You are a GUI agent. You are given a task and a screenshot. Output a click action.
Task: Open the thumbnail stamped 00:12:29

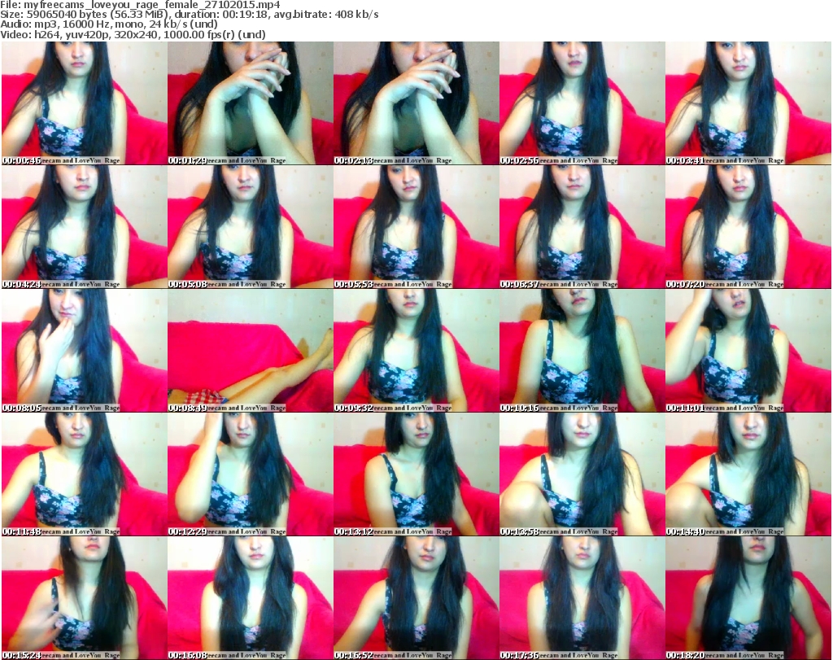[x=251, y=474]
